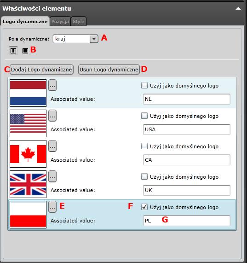Click the fit-width scaling icon
The image size is (247, 263).
13,51
